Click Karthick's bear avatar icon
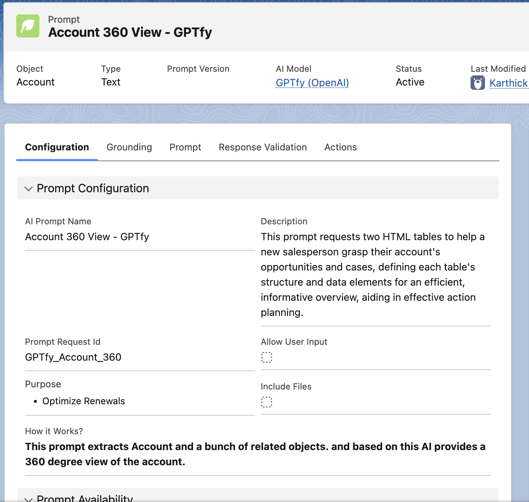Screen dimensions: 529x502 coord(477,83)
